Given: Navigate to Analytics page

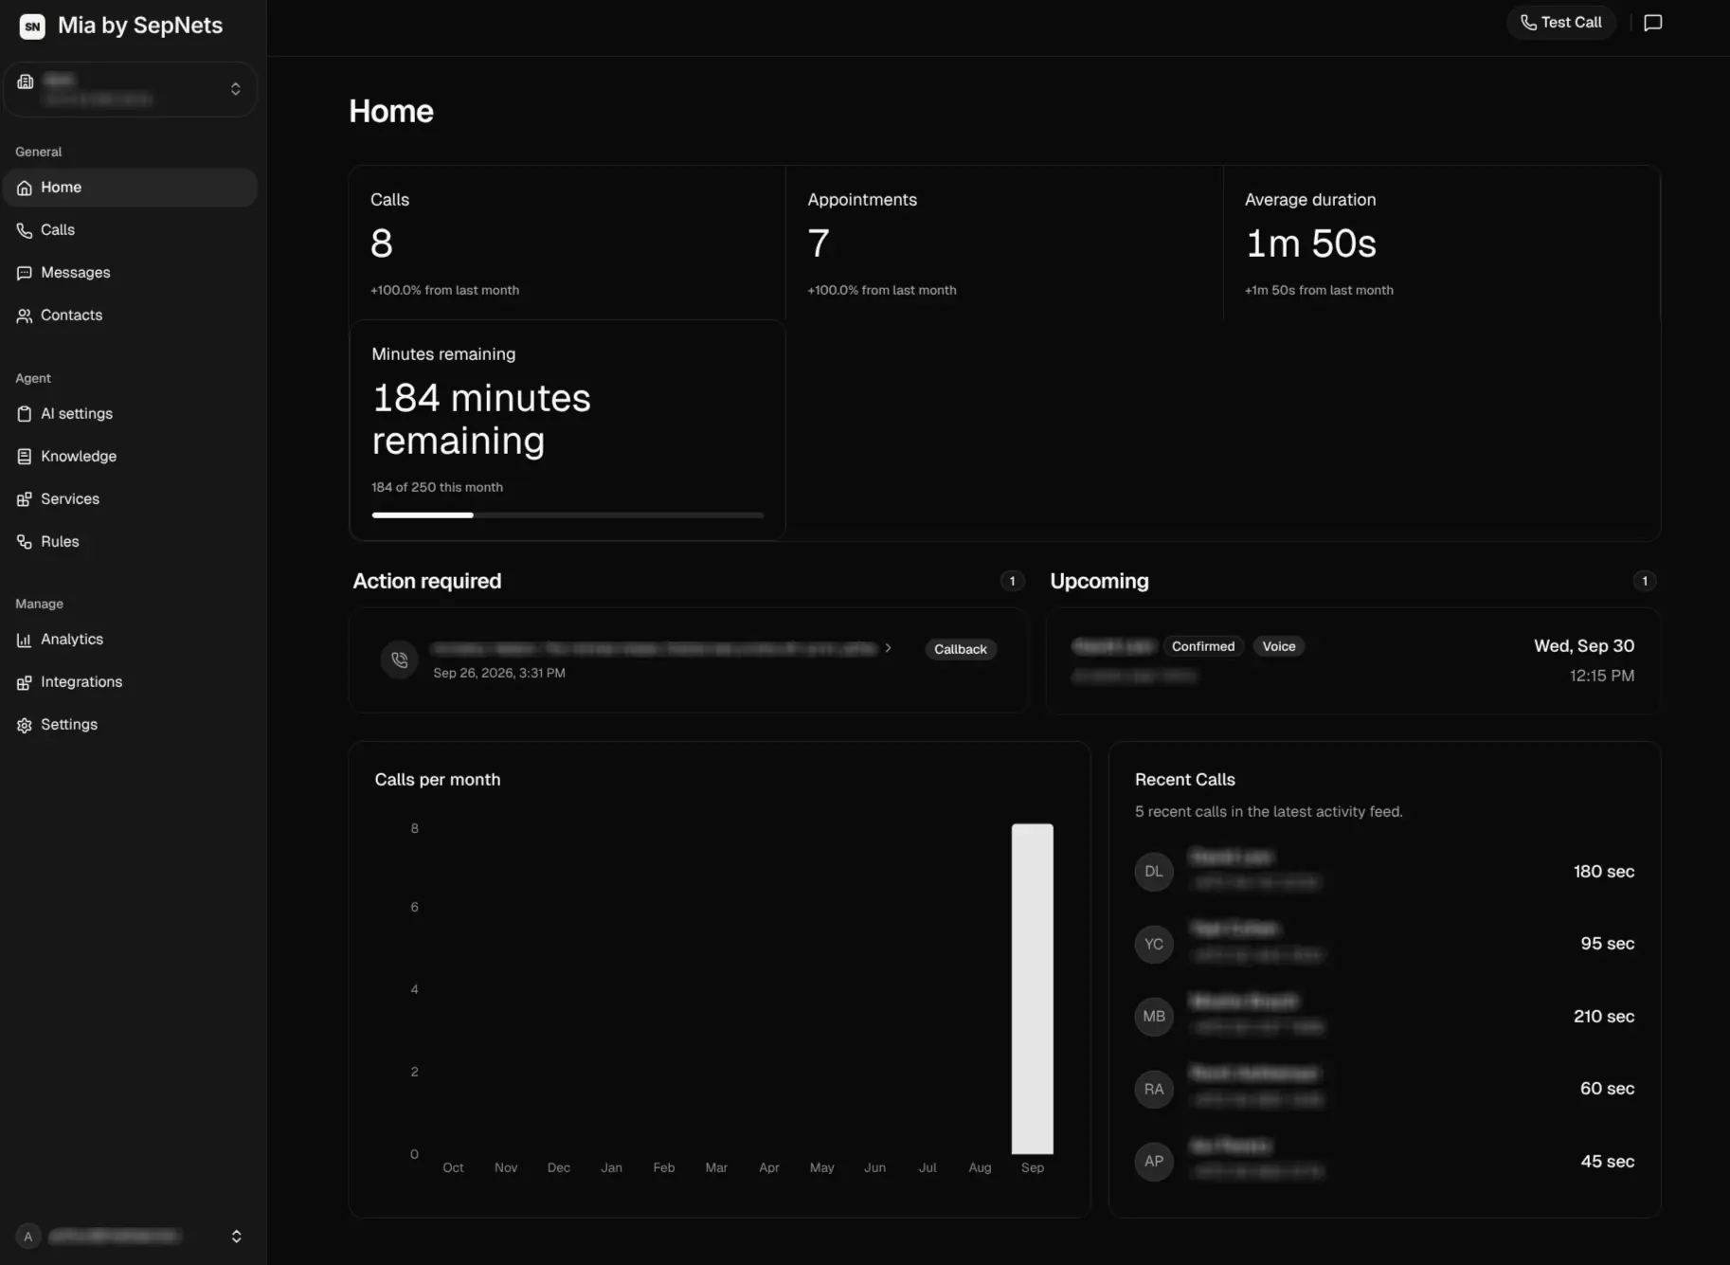Looking at the screenshot, I should click(131, 640).
